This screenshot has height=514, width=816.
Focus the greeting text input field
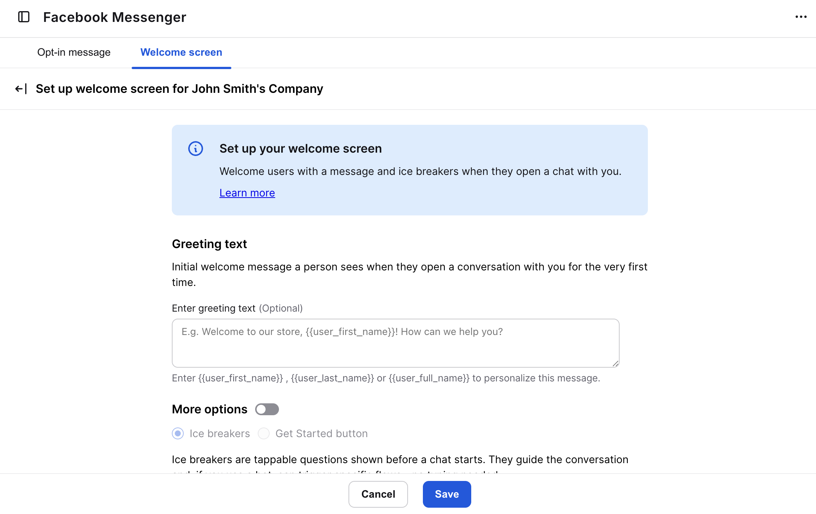395,343
